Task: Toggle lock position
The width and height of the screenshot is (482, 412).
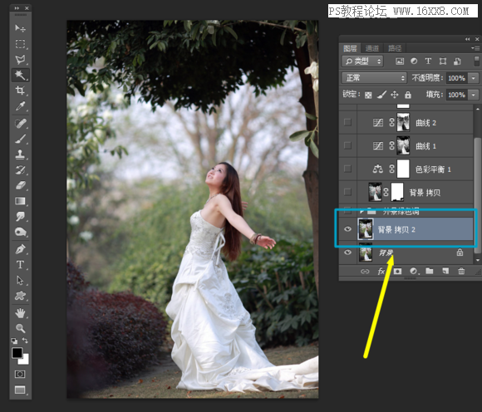Action: [395, 95]
